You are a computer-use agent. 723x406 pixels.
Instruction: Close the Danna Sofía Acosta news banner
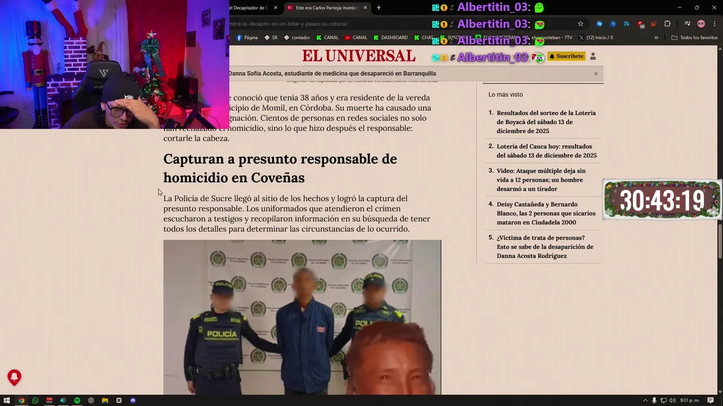pyautogui.click(x=595, y=74)
